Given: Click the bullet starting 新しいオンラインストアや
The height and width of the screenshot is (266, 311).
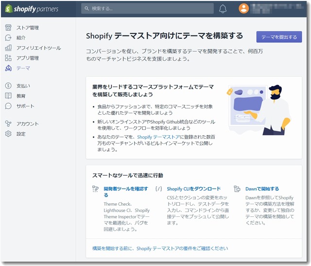Looking at the screenshot, I should (156, 125).
